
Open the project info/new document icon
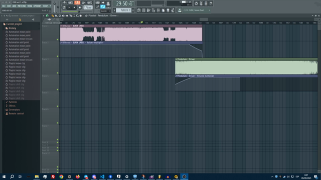coord(163,10)
